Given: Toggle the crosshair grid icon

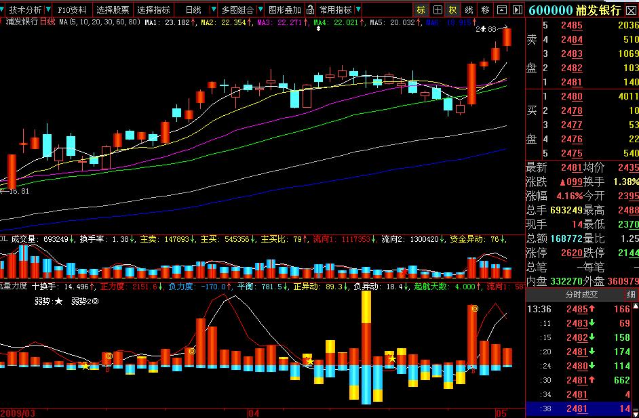Looking at the screenshot, I should click(x=438, y=9).
